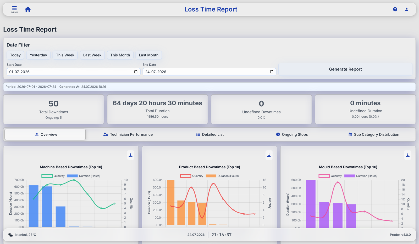Toggle Quantity legend in Machine chart
Screen dimensions: 419x244
[x=53, y=176]
